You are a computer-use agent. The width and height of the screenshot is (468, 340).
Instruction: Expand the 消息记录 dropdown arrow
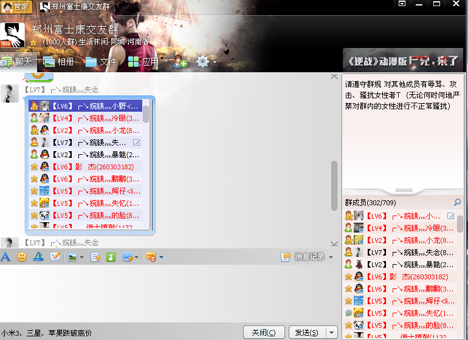(x=331, y=257)
